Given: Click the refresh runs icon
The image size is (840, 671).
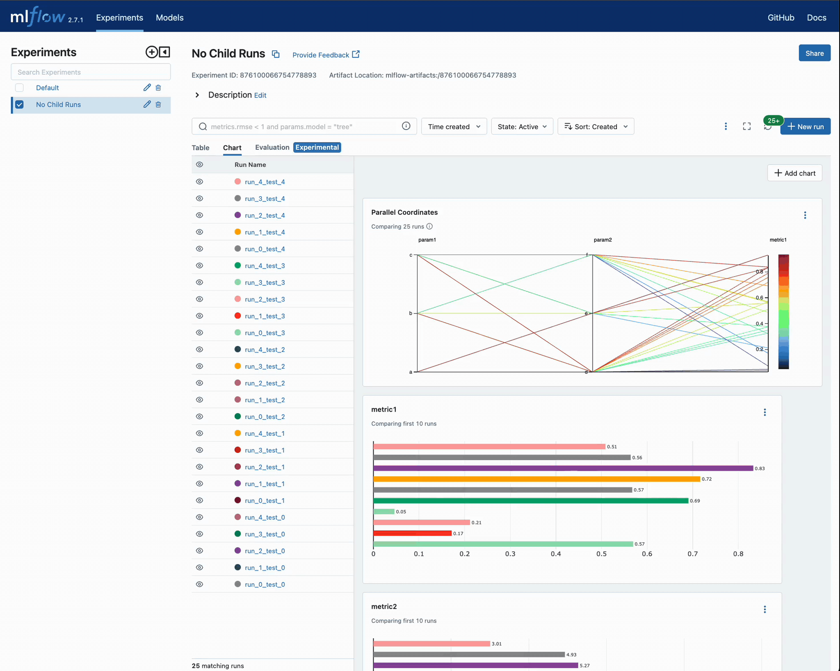Looking at the screenshot, I should (x=767, y=127).
